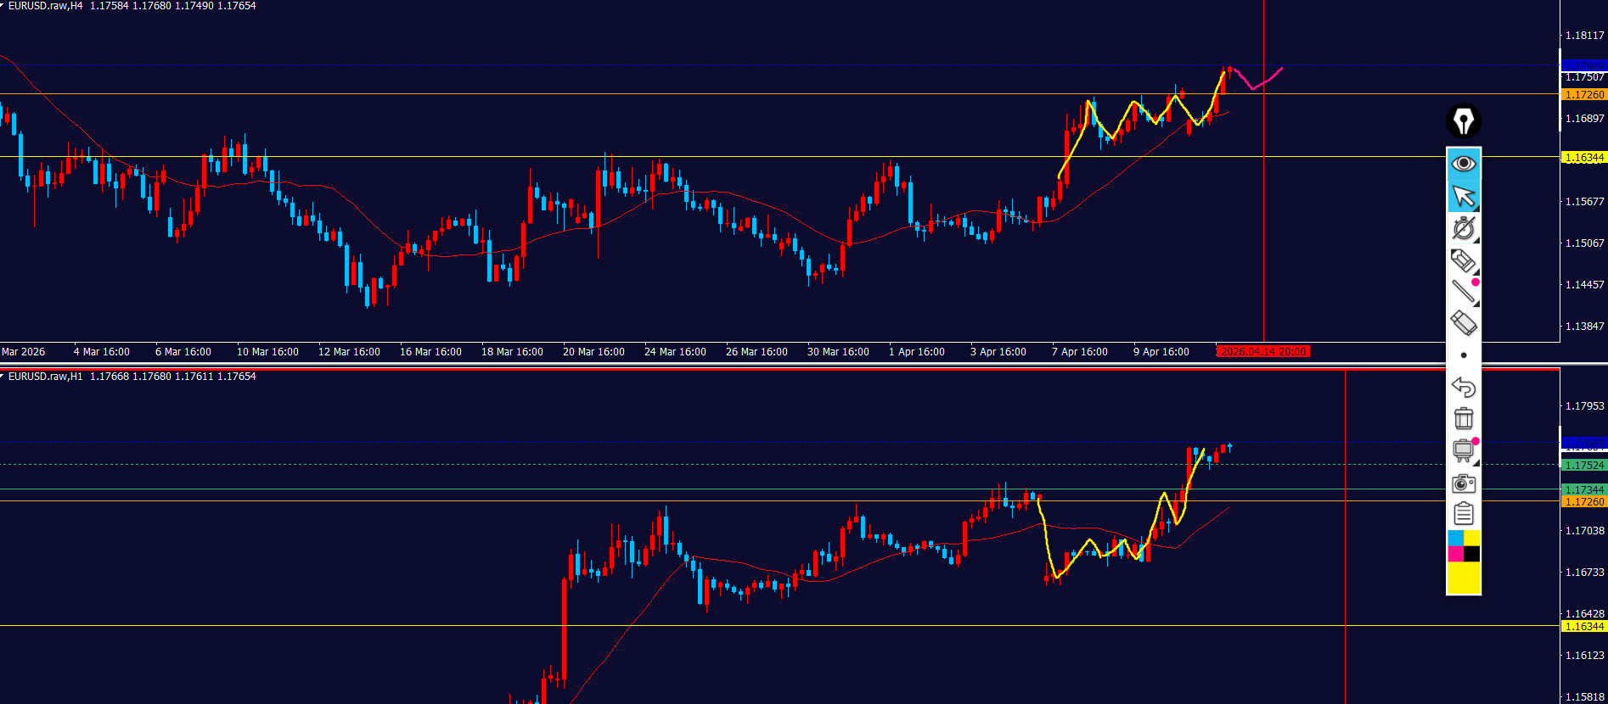Select the eraser tool

[1463, 323]
